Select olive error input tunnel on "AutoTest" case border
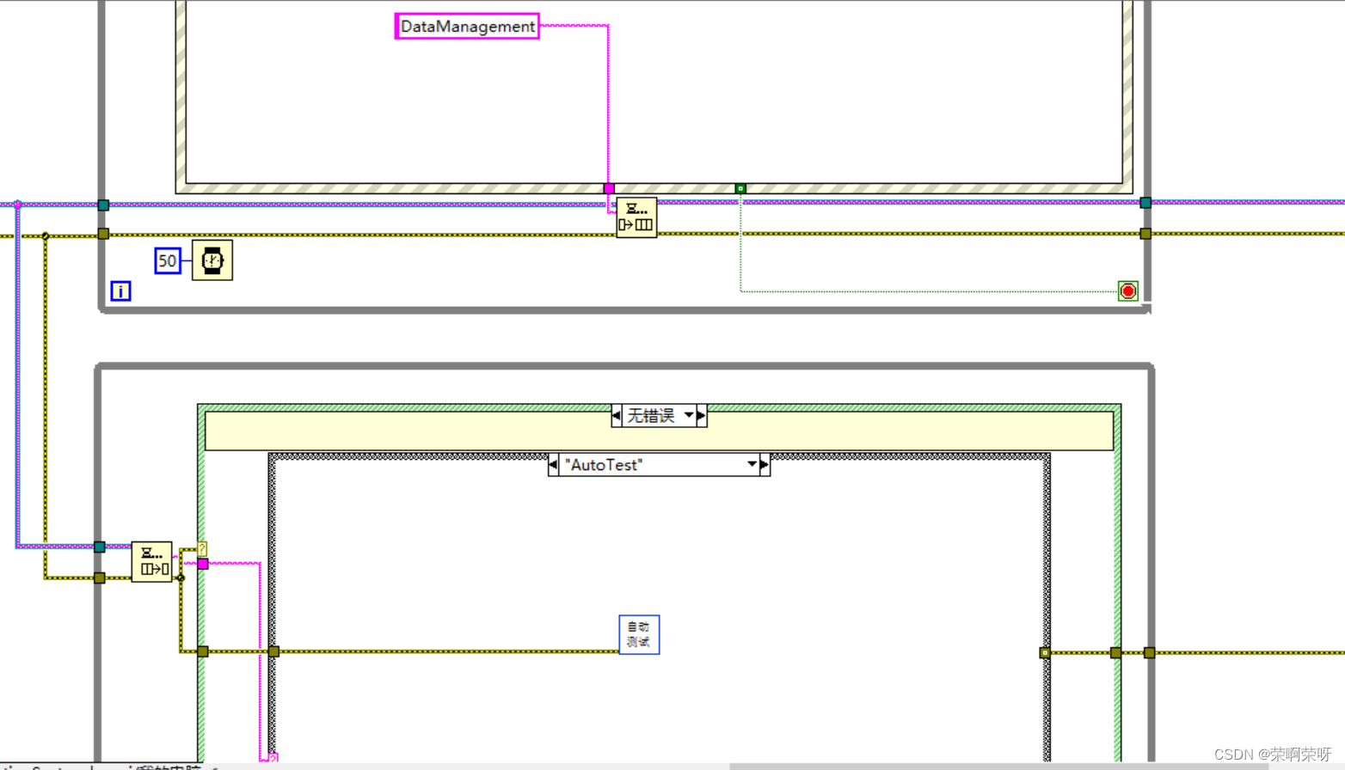 pos(273,651)
